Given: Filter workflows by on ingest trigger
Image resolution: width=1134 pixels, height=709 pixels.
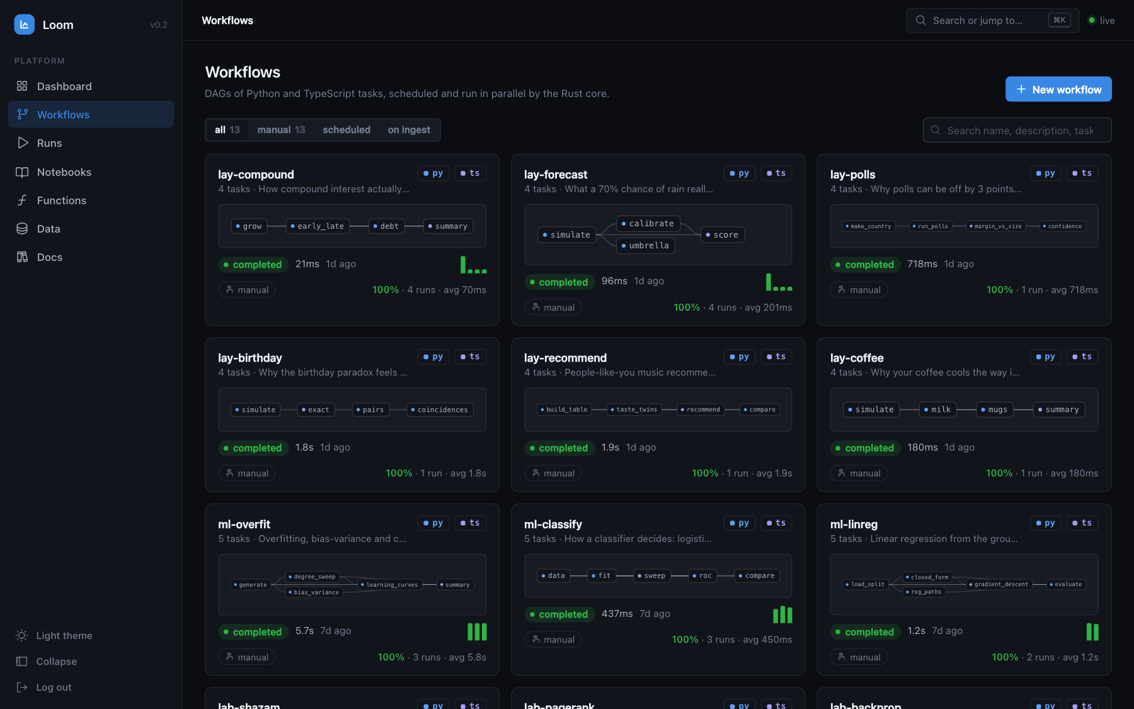Looking at the screenshot, I should click(409, 130).
